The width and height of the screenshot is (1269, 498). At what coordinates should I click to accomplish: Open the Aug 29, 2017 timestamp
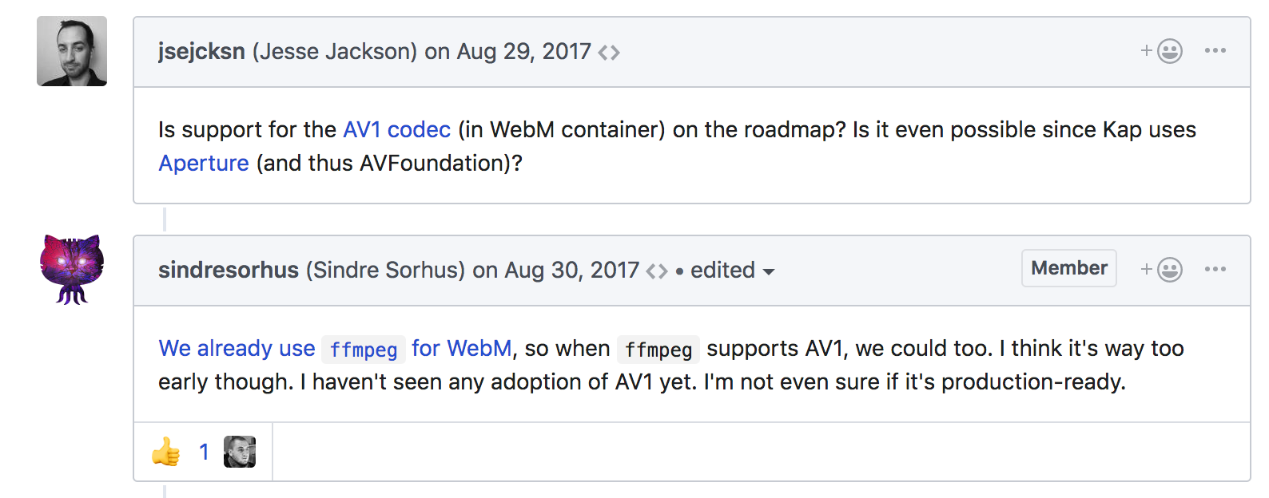pyautogui.click(x=523, y=51)
